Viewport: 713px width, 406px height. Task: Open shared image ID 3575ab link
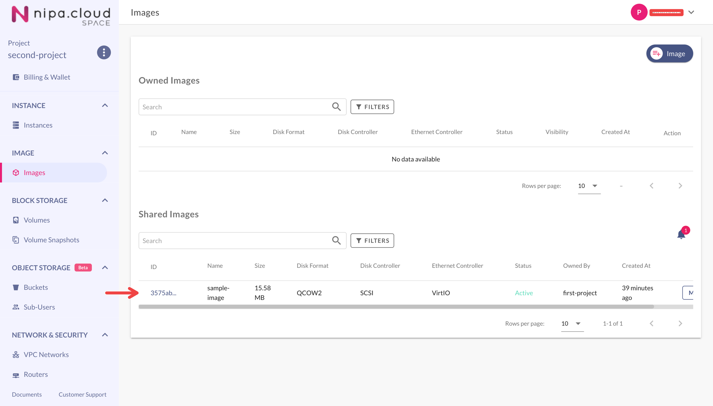point(163,293)
